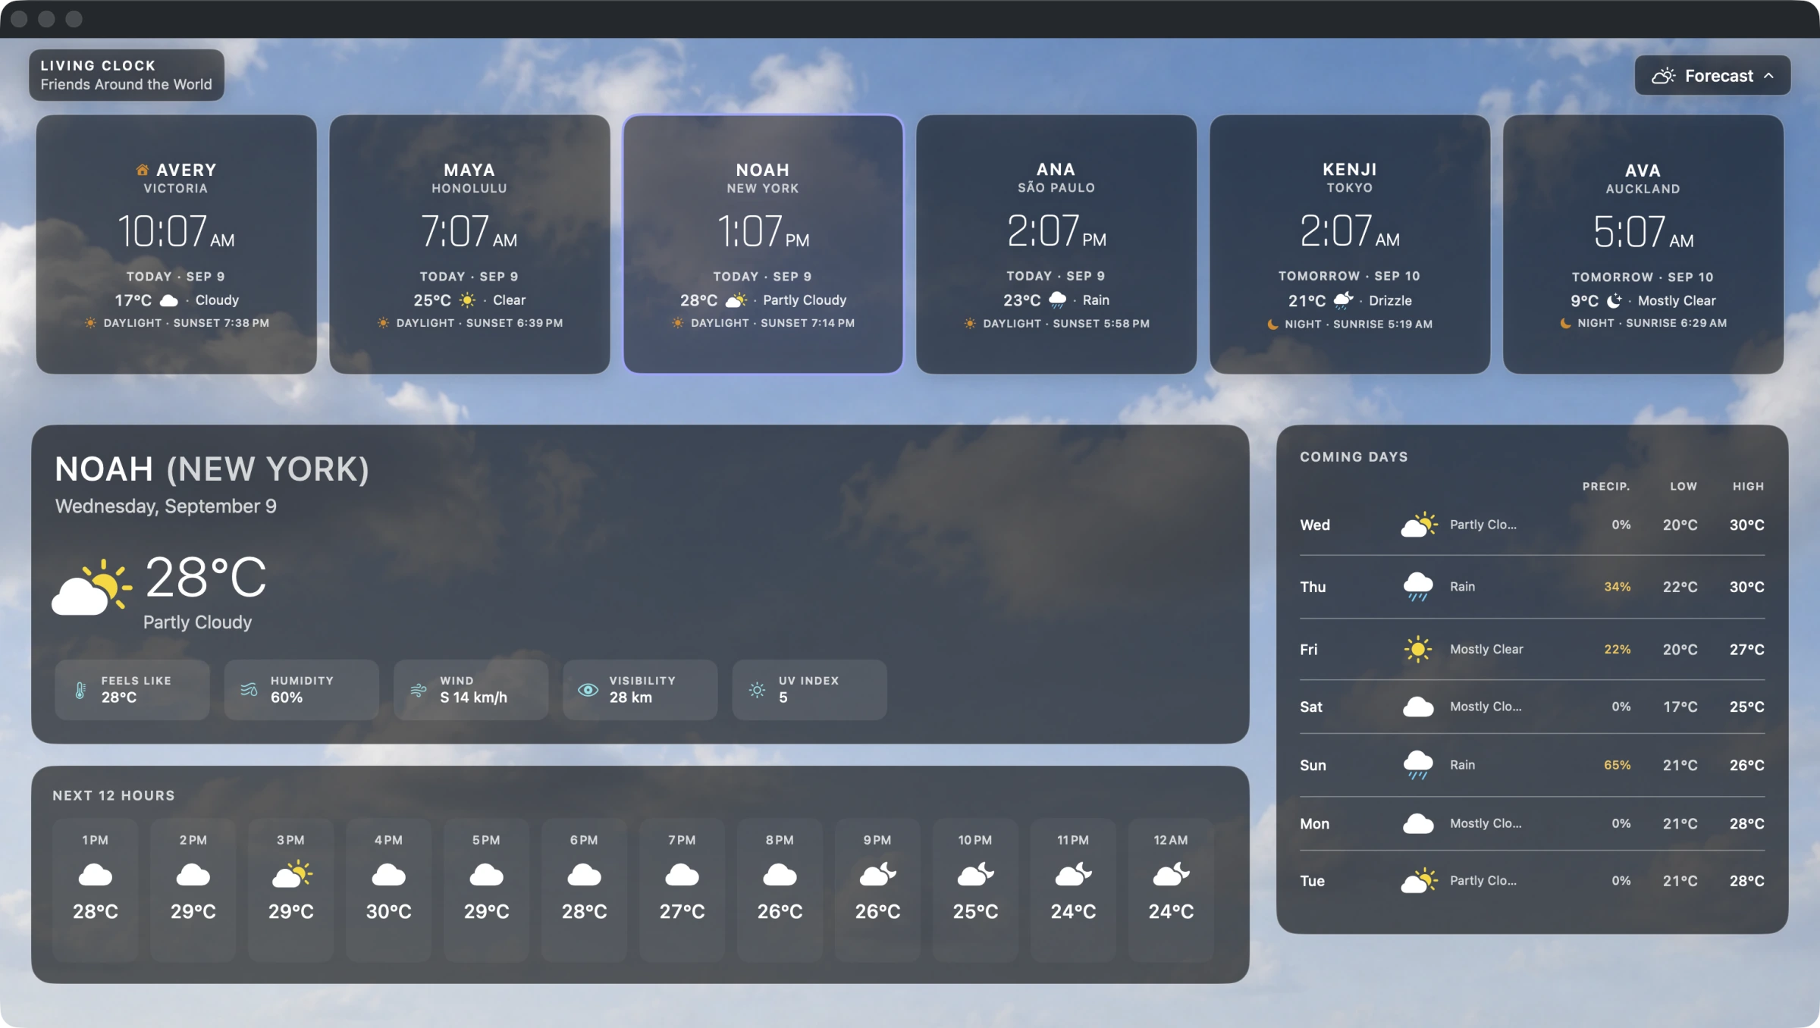
Task: Click the Thu rain icon in Coming Days
Action: [x=1418, y=587]
